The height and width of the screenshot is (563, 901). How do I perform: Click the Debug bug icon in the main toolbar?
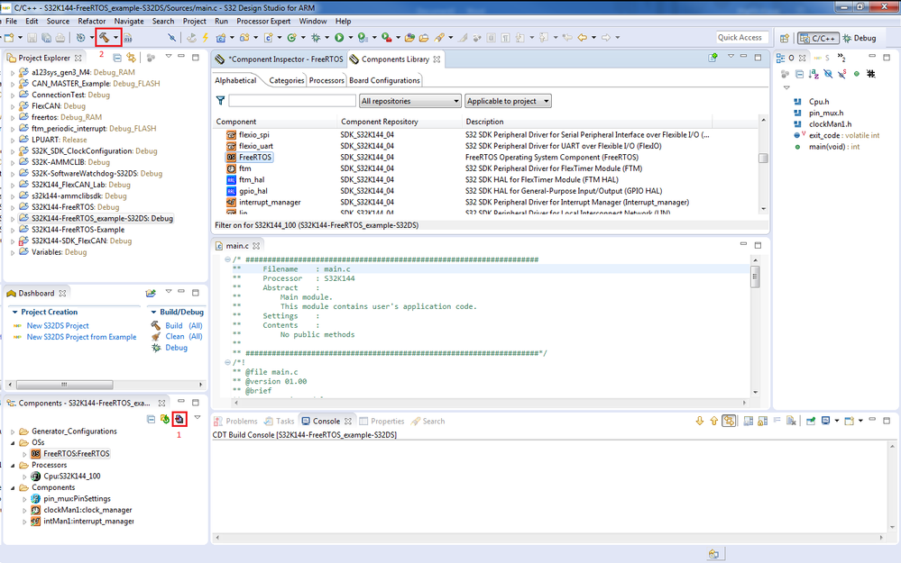pyautogui.click(x=316, y=38)
